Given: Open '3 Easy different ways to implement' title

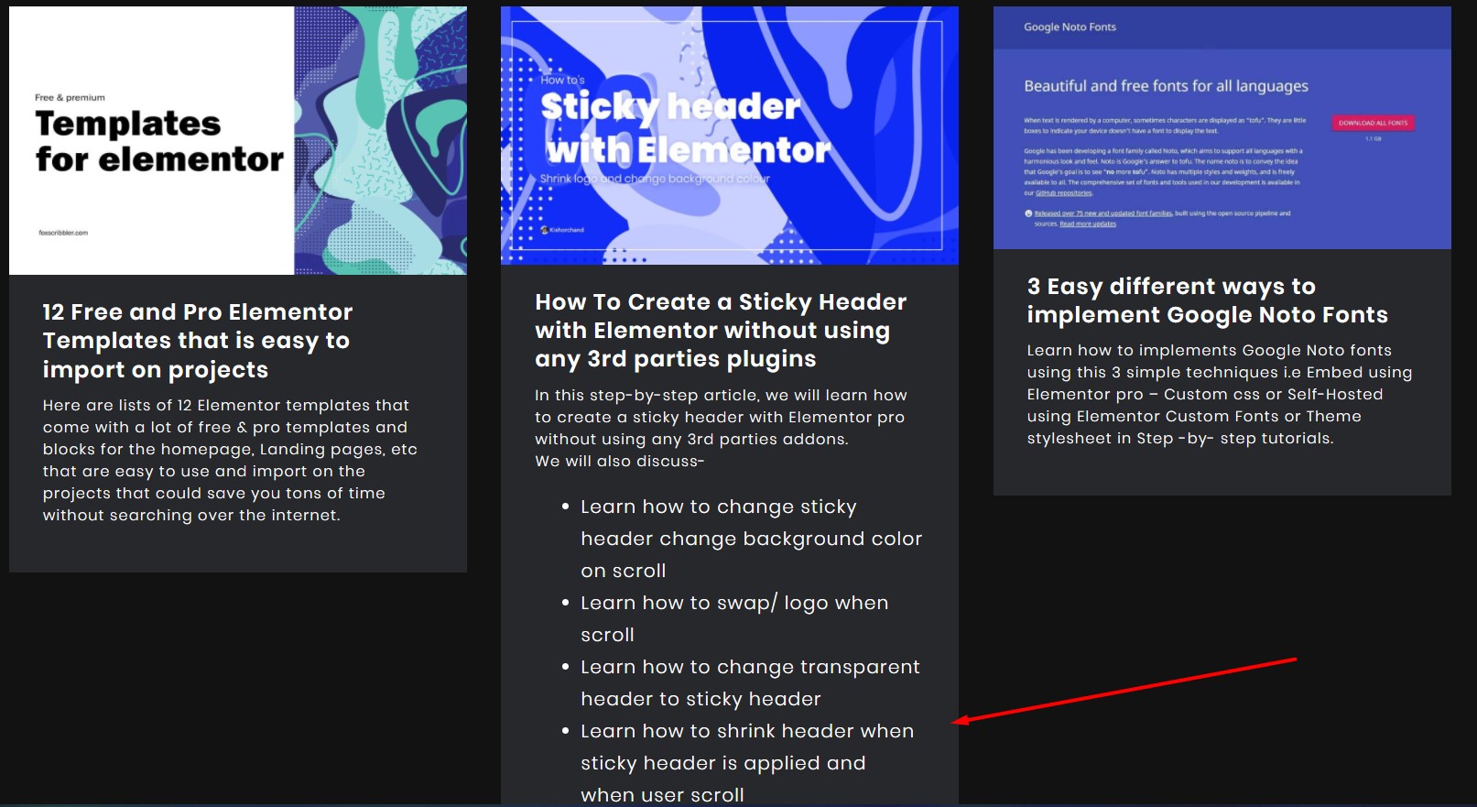Looking at the screenshot, I should pos(1208,300).
